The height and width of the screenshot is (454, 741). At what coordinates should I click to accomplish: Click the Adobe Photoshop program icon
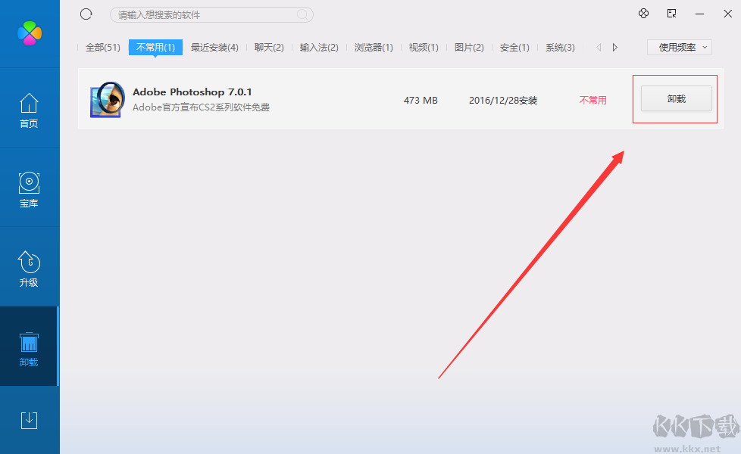tap(108, 100)
